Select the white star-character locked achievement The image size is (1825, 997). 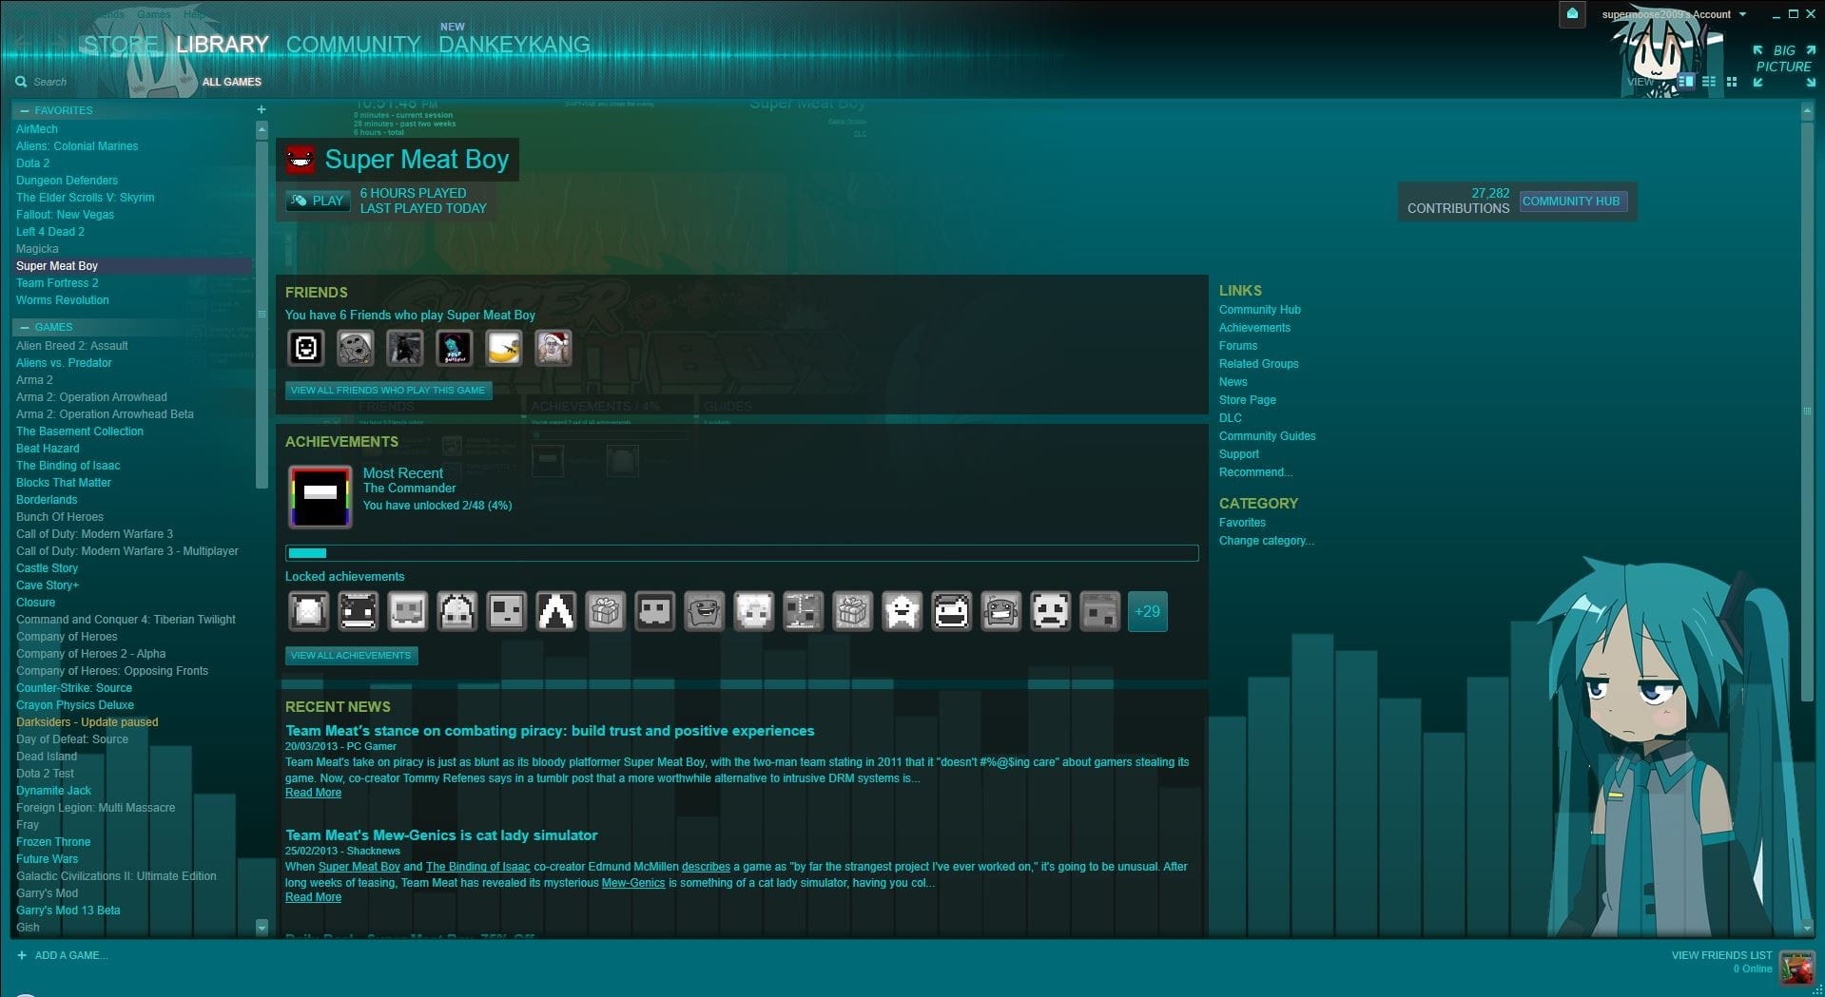pos(902,611)
